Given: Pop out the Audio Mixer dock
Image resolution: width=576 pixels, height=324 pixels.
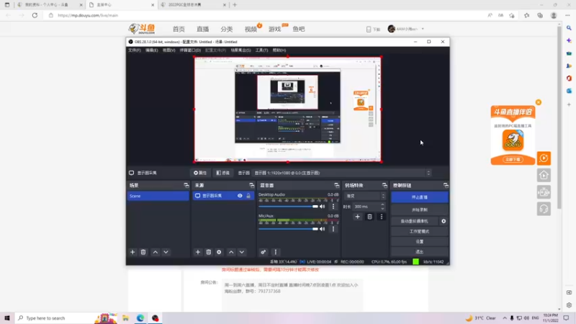Looking at the screenshot, I should point(336,185).
